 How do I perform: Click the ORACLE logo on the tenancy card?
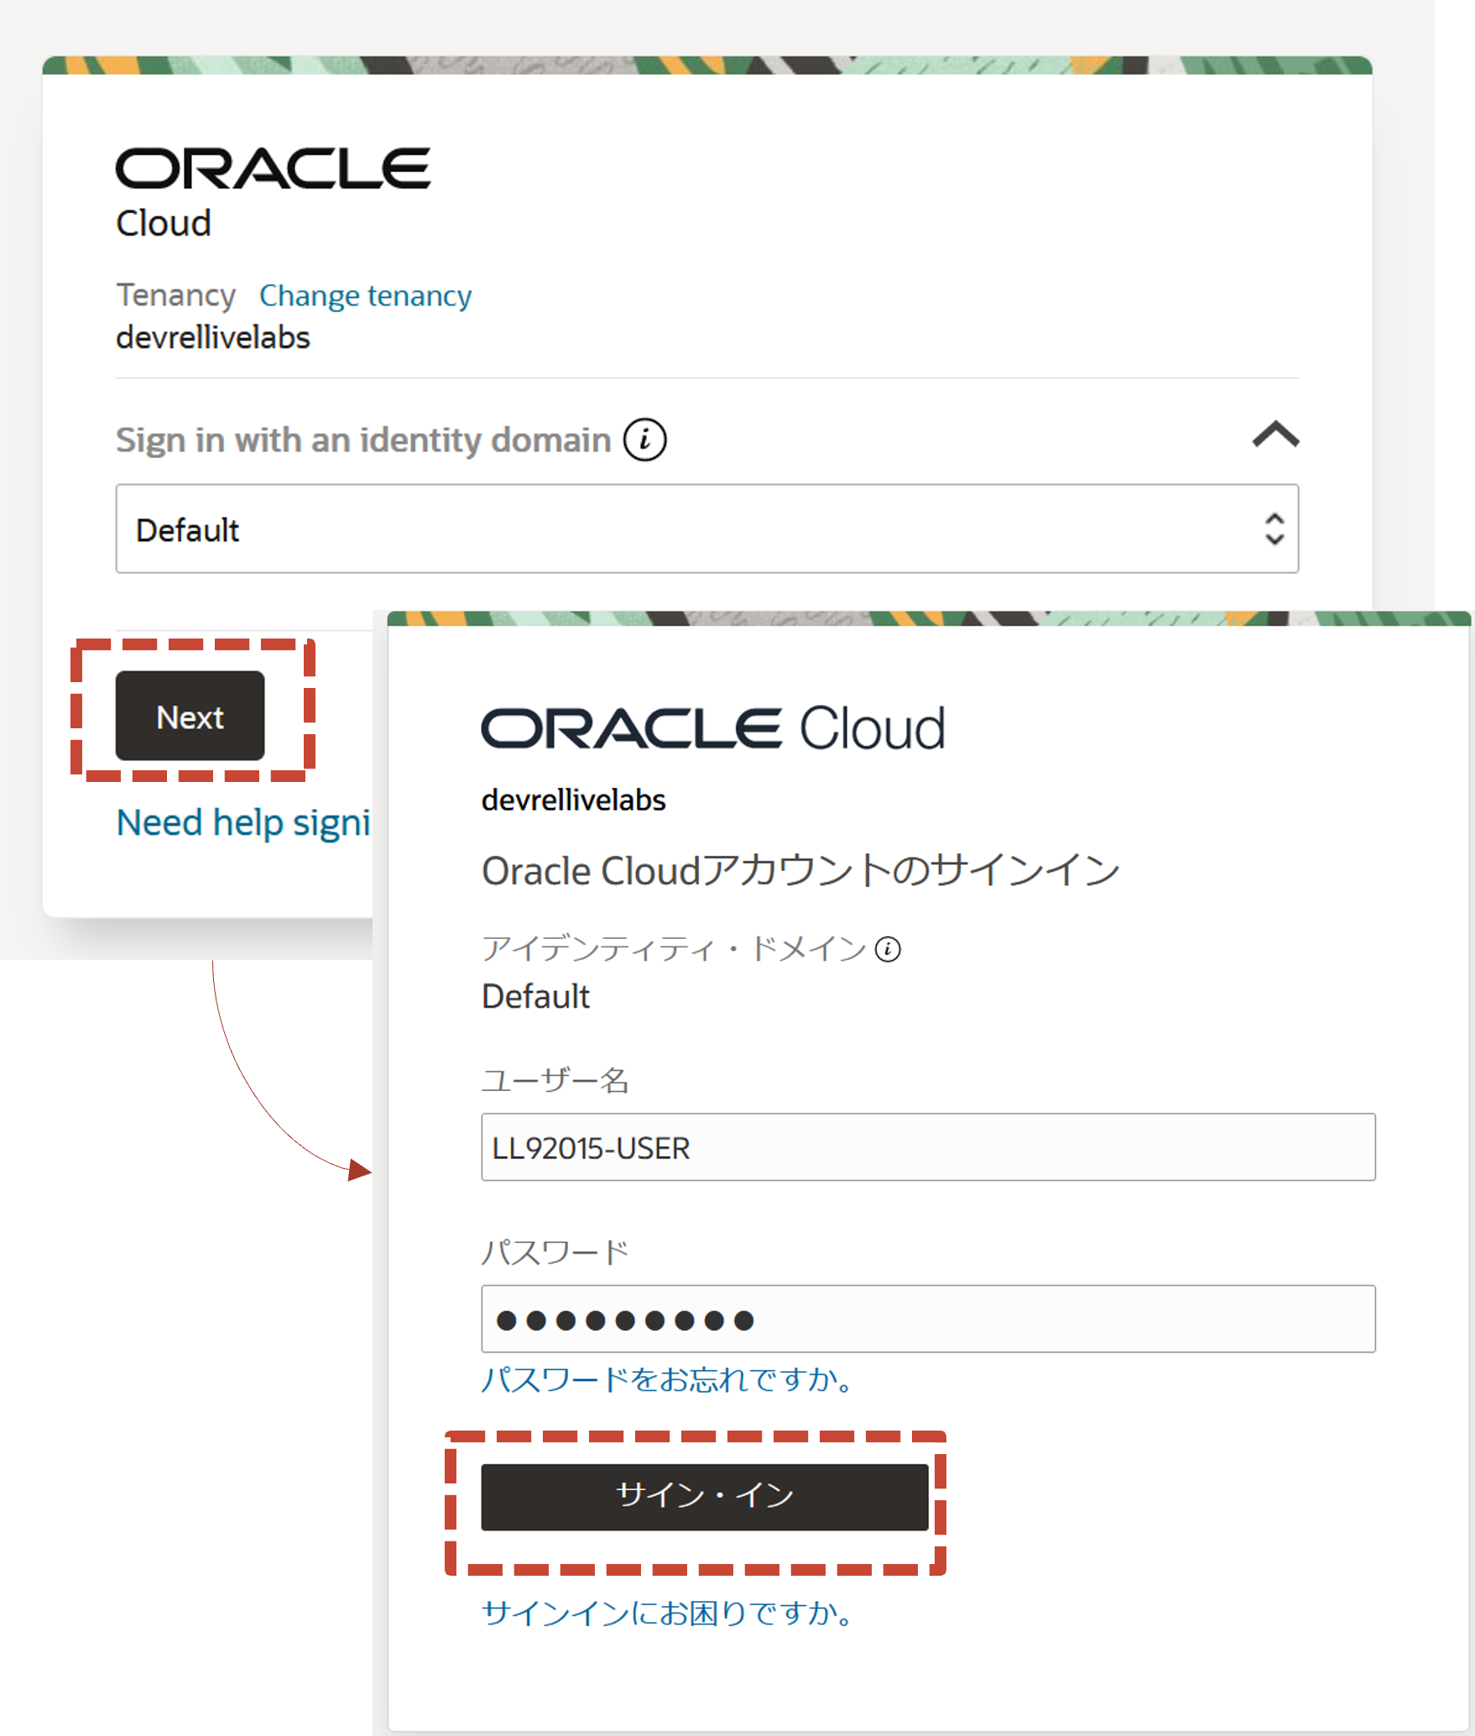(x=273, y=169)
